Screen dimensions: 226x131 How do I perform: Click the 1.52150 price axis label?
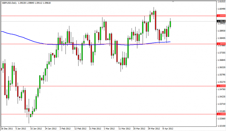[221, 126]
